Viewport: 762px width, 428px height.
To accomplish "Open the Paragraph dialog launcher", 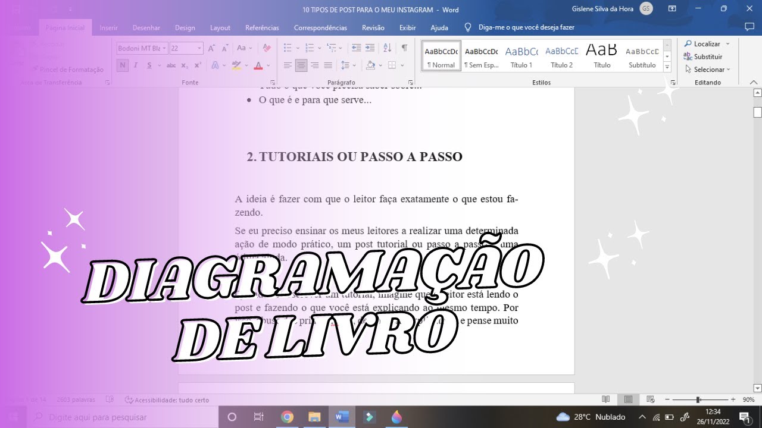I will pyautogui.click(x=411, y=83).
